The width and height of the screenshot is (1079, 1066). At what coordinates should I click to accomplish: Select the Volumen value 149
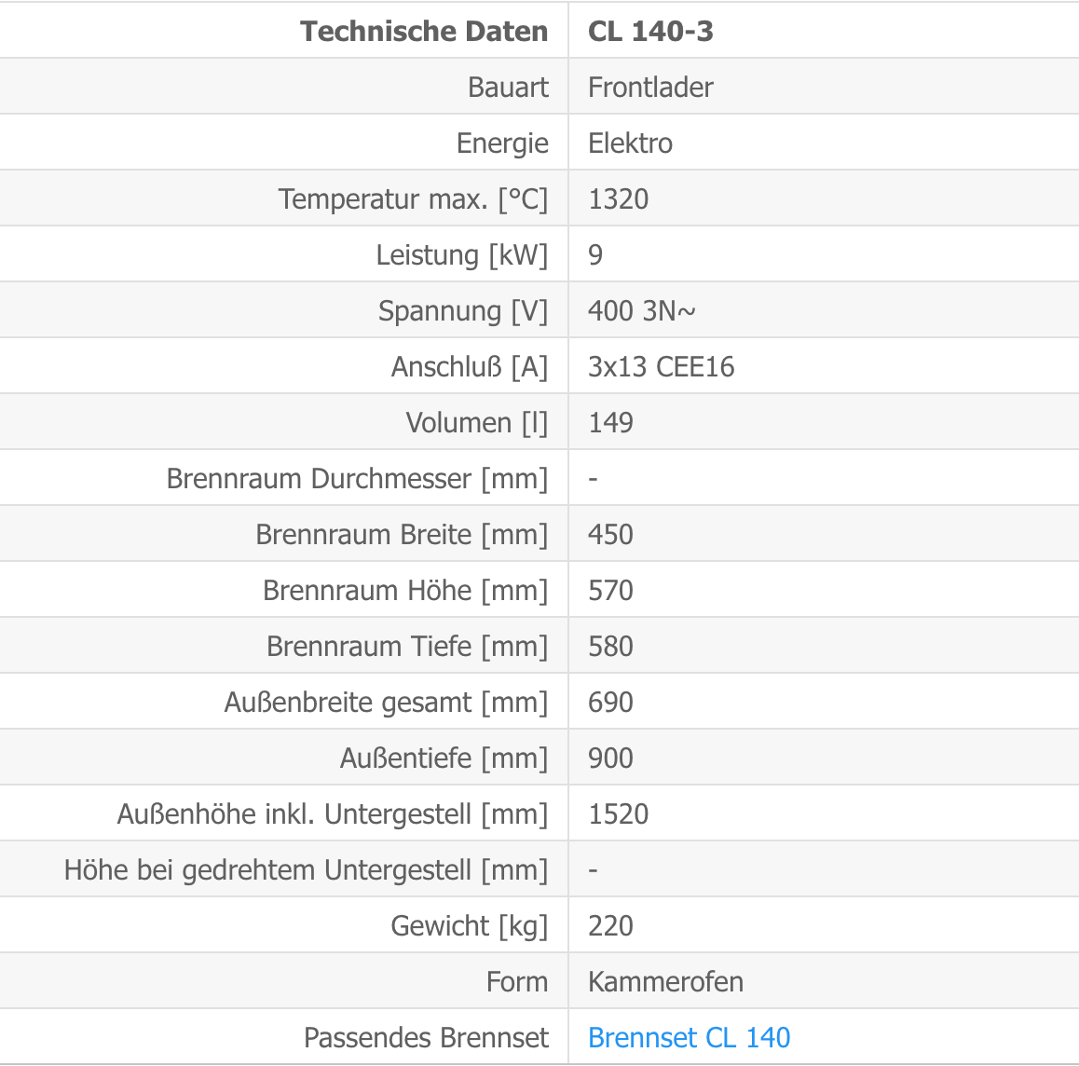point(610,422)
